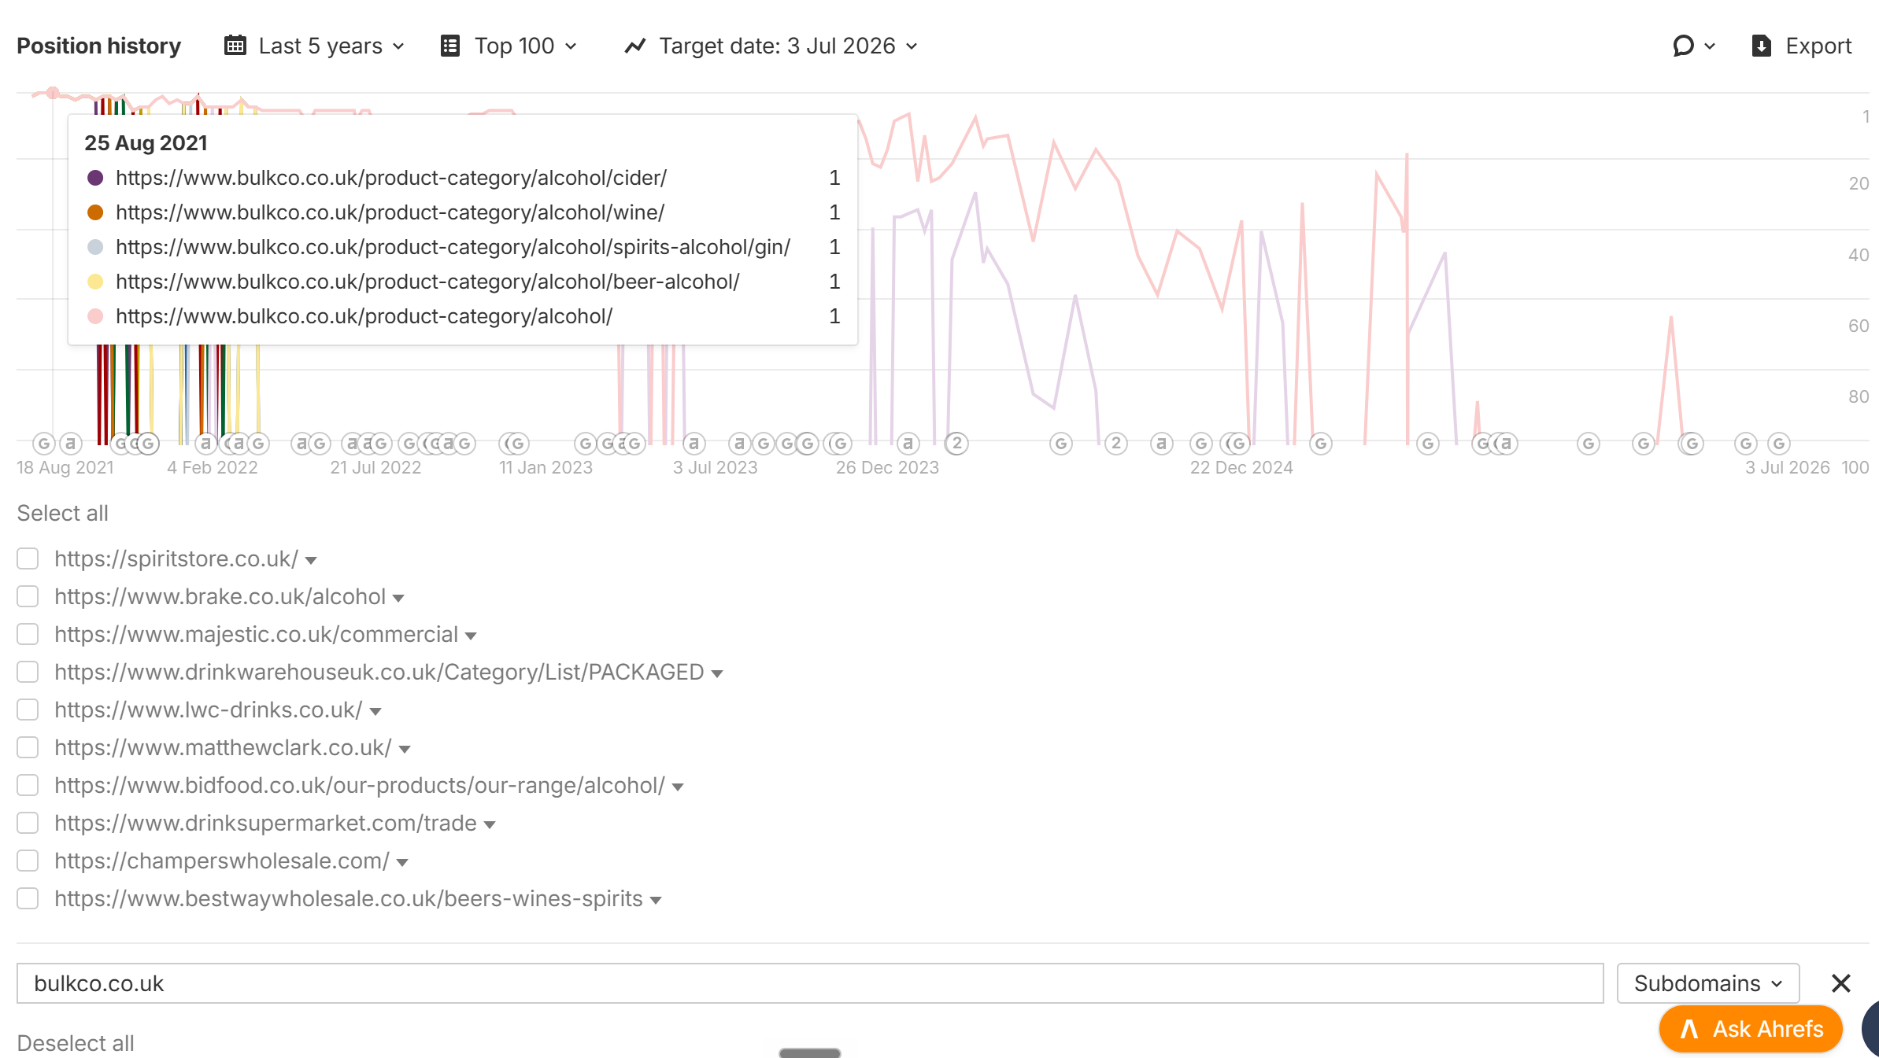The width and height of the screenshot is (1879, 1058).
Task: Check the drinkwarehouseuk.co.uk PACKAGED checkbox
Action: (28, 672)
